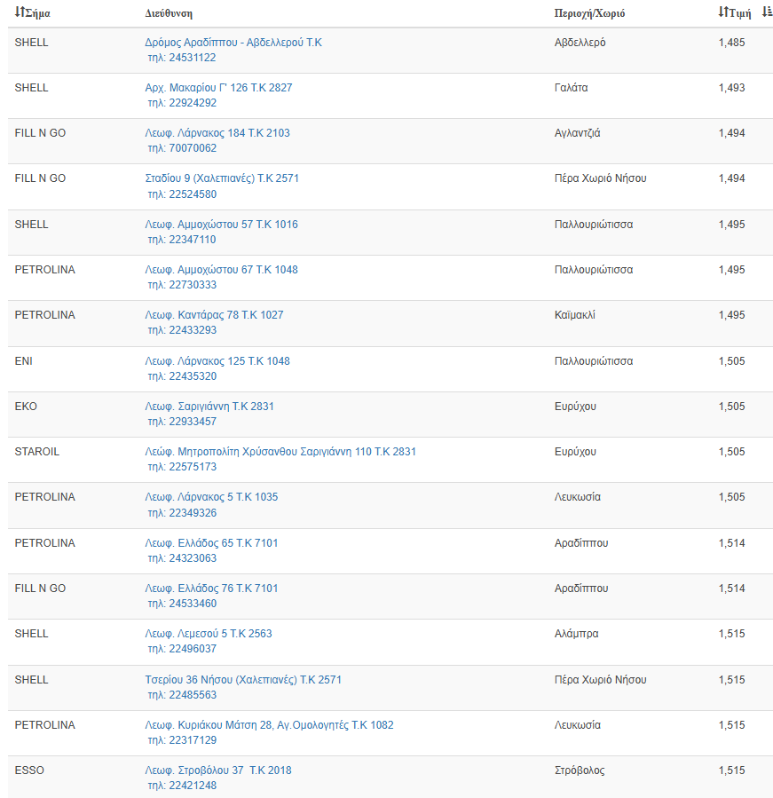
Task: Click the Λεωφ. Λάρνακος 125 address link
Action: coord(217,361)
